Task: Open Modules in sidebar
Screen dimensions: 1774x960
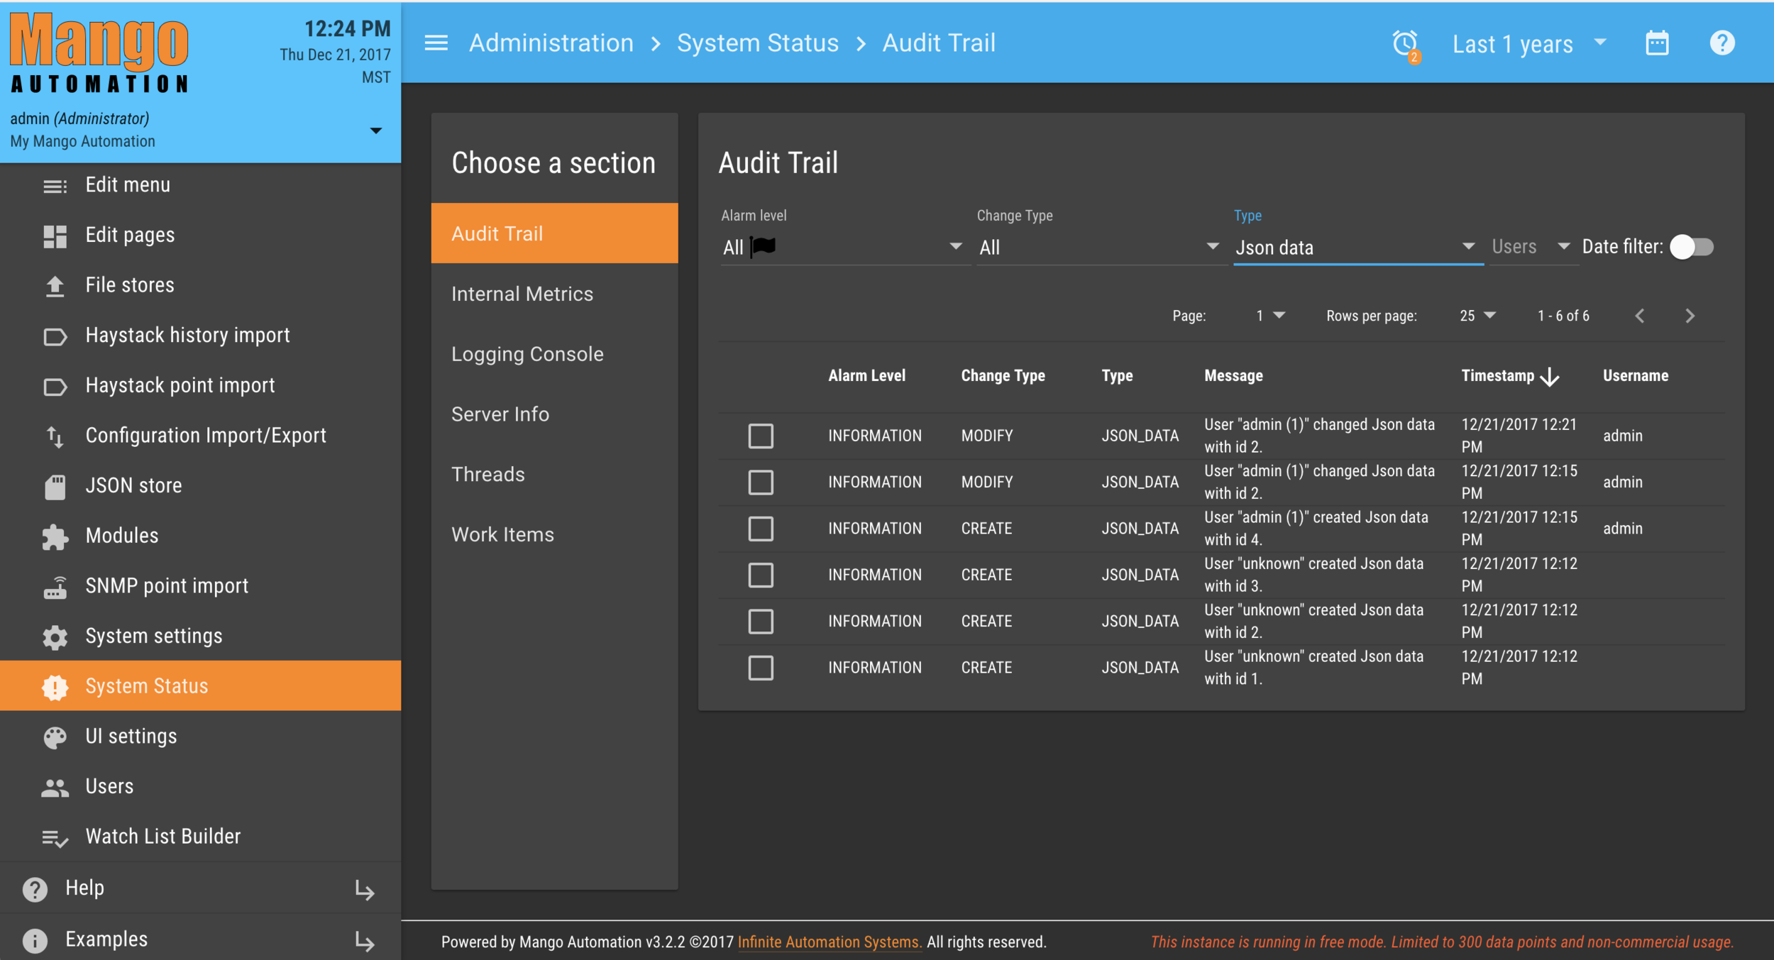Action: tap(200, 536)
